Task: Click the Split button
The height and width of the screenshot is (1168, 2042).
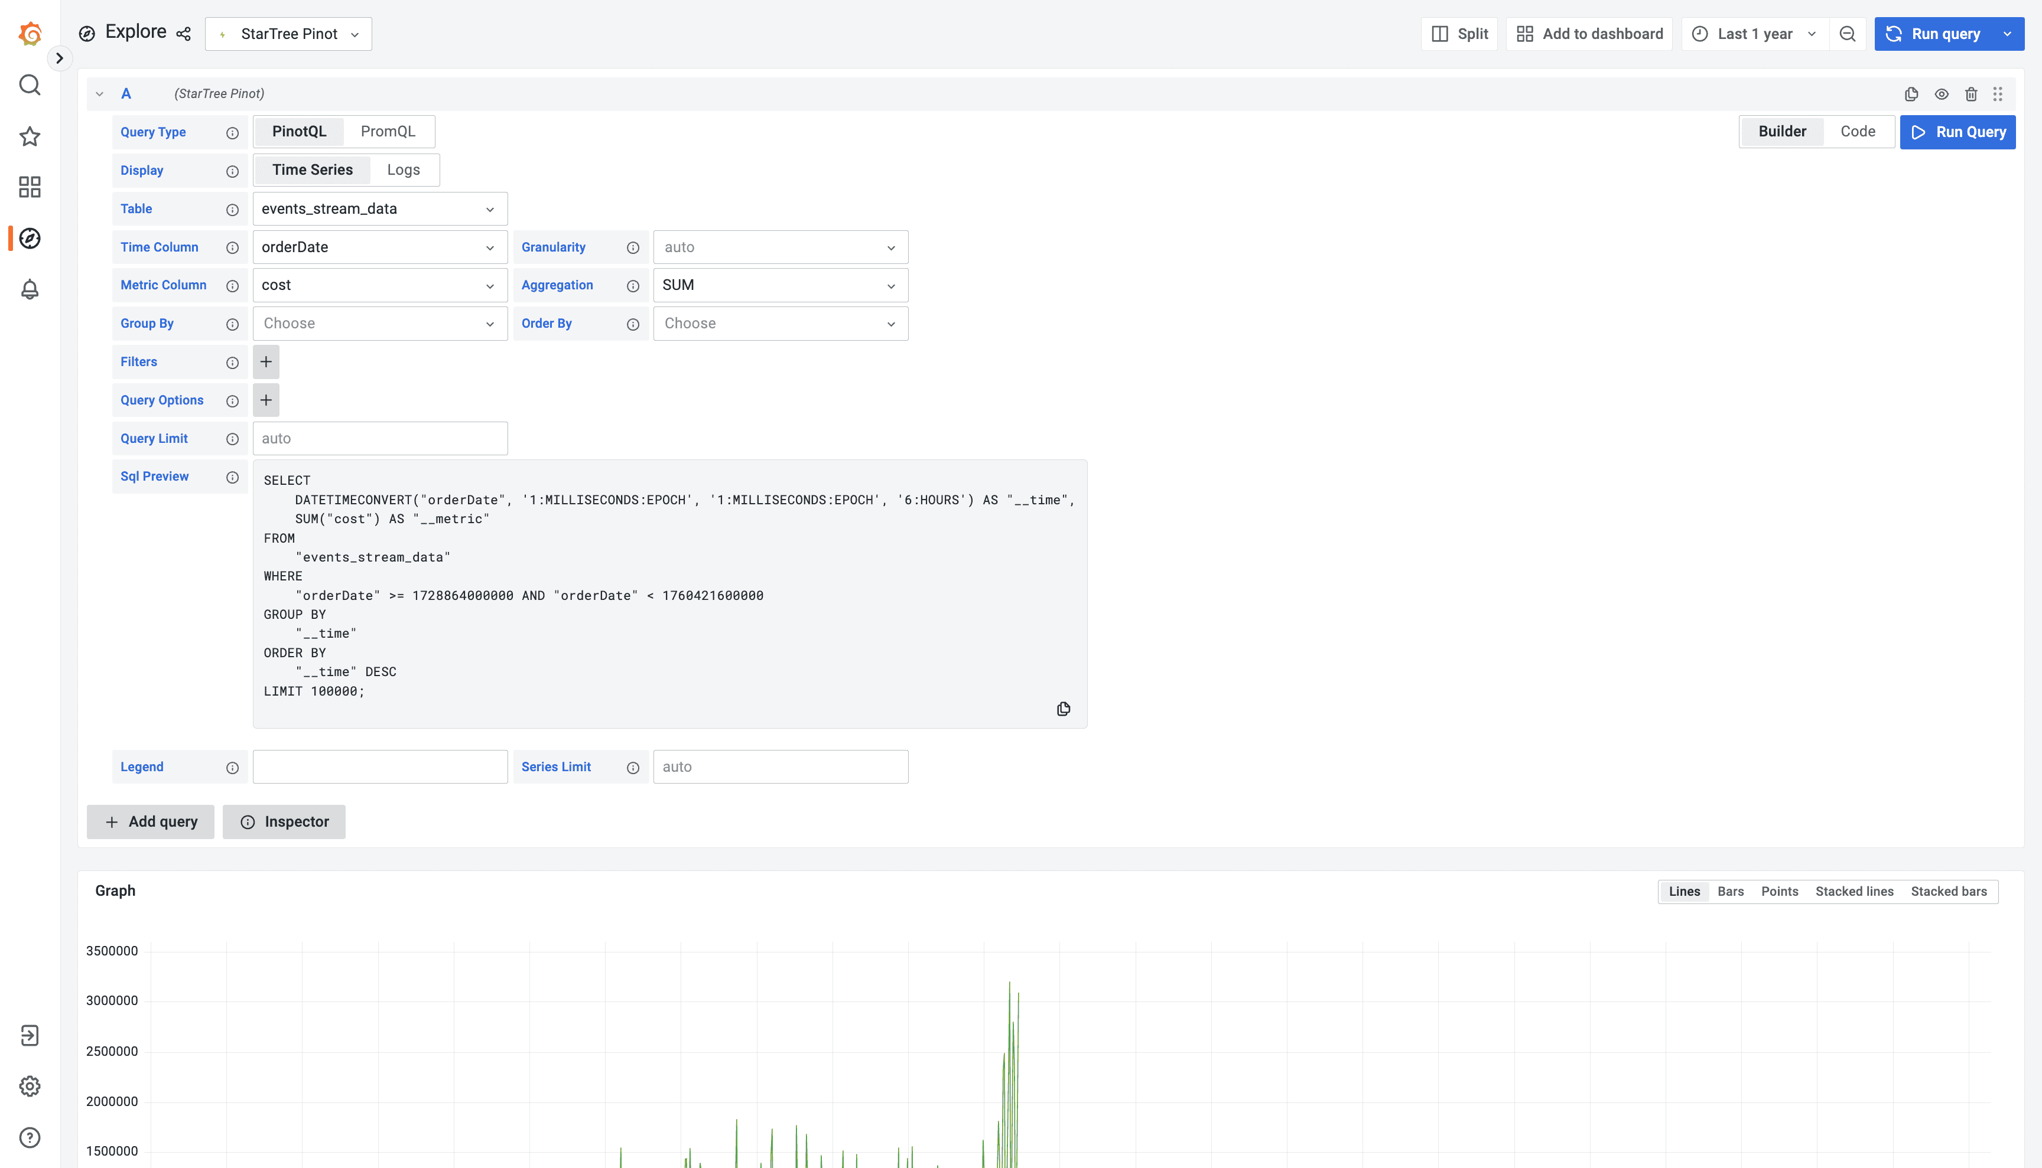Action: click(x=1459, y=34)
